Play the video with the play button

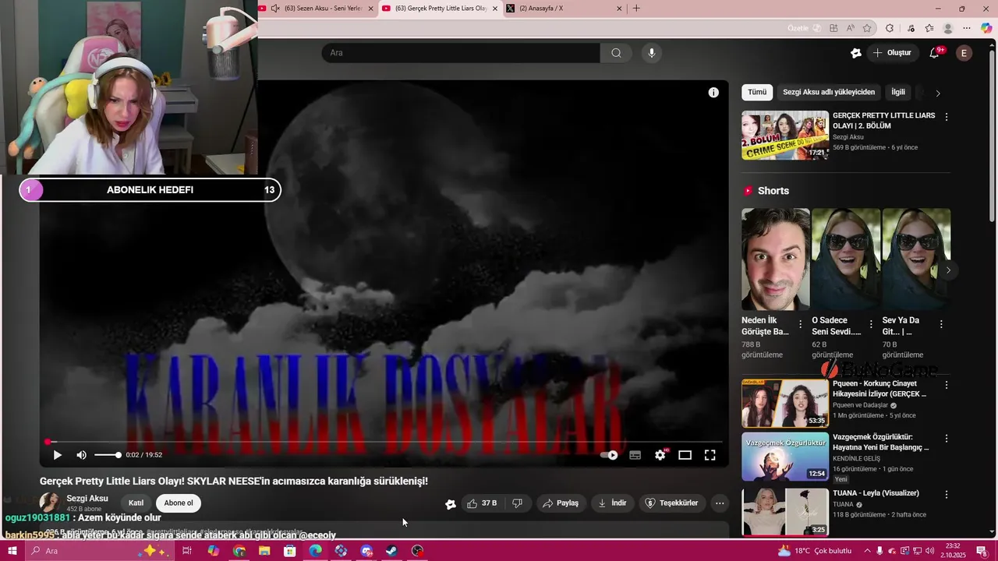(57, 455)
